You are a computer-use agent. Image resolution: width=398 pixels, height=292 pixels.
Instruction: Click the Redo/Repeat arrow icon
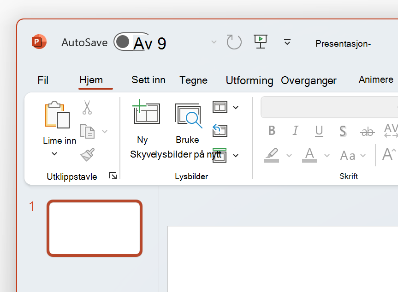(234, 42)
